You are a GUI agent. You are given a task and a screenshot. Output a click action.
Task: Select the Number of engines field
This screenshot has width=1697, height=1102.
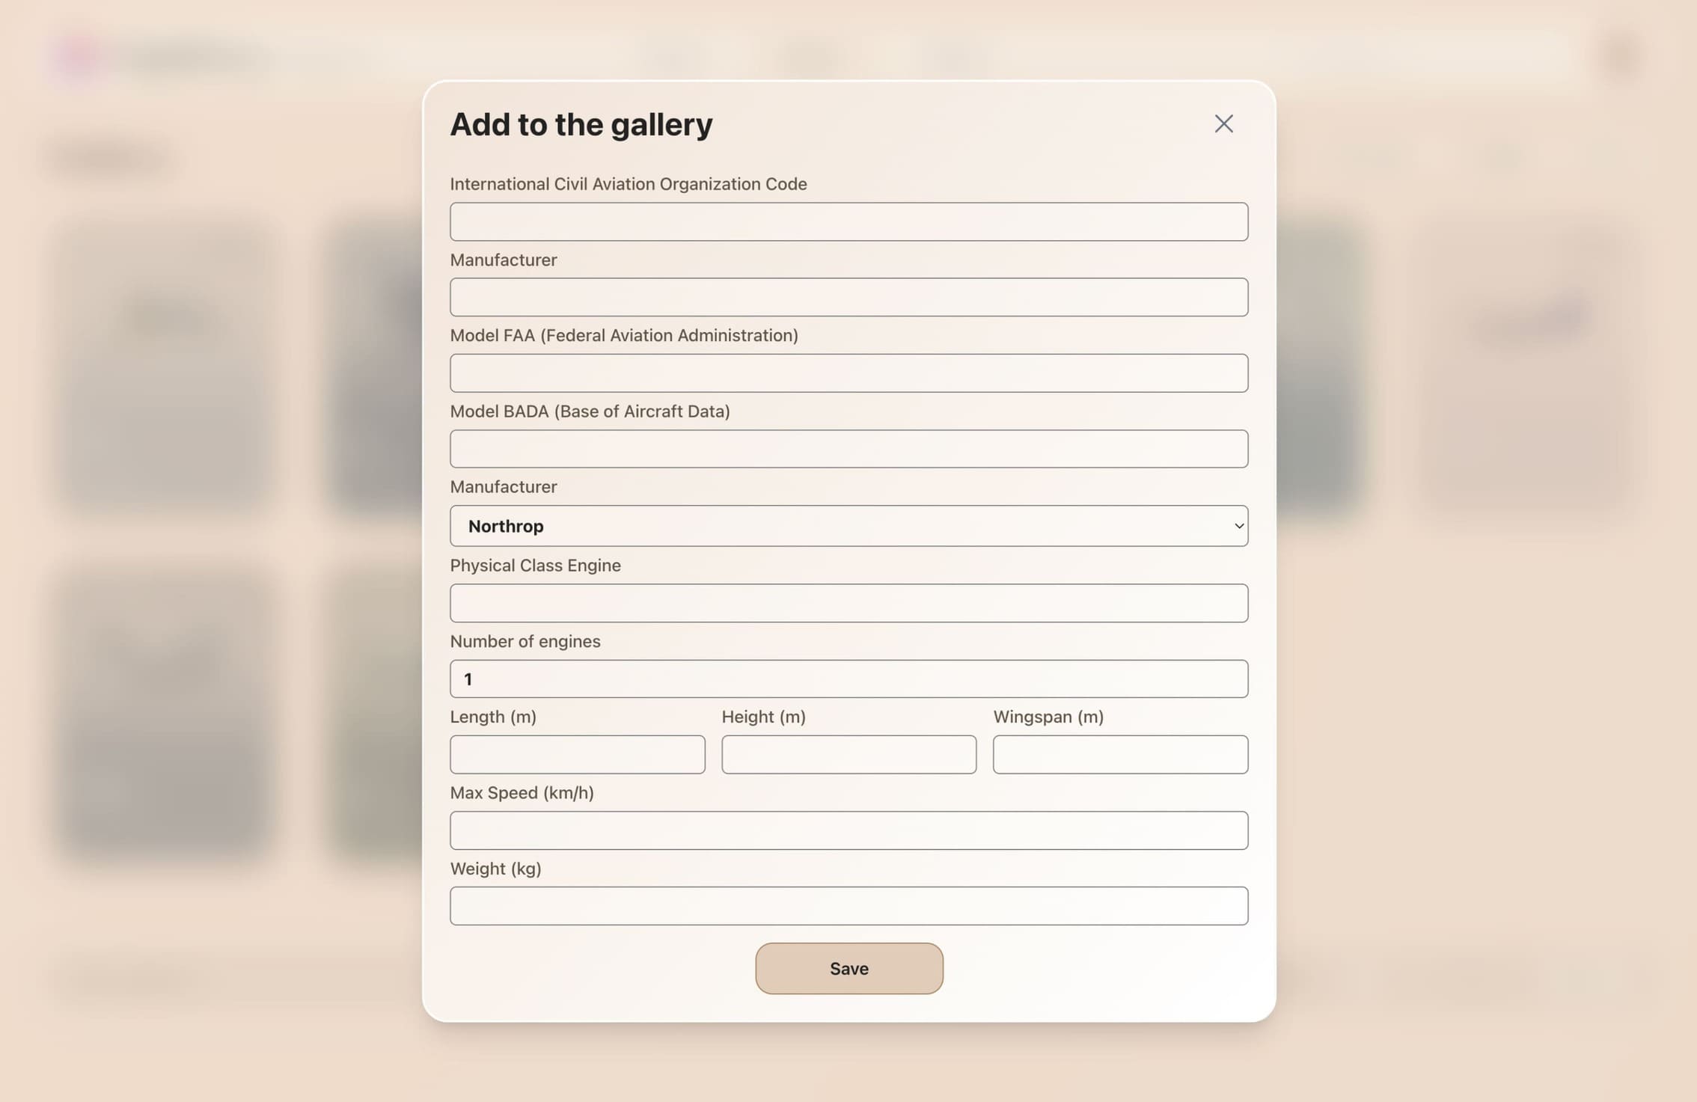(x=848, y=679)
